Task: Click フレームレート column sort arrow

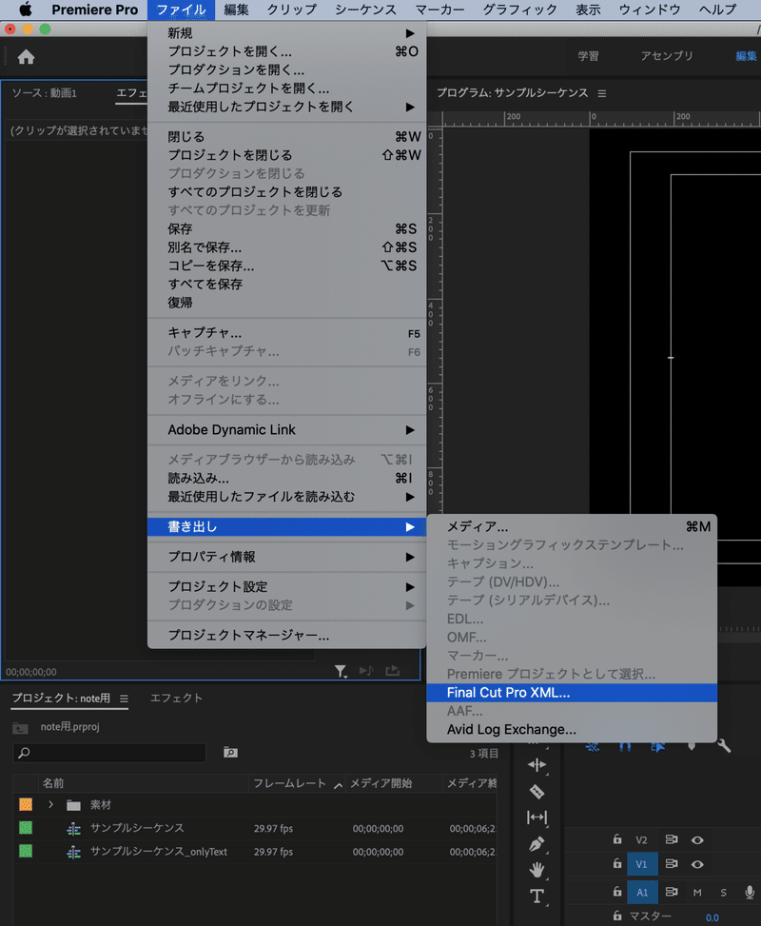Action: pyautogui.click(x=339, y=785)
